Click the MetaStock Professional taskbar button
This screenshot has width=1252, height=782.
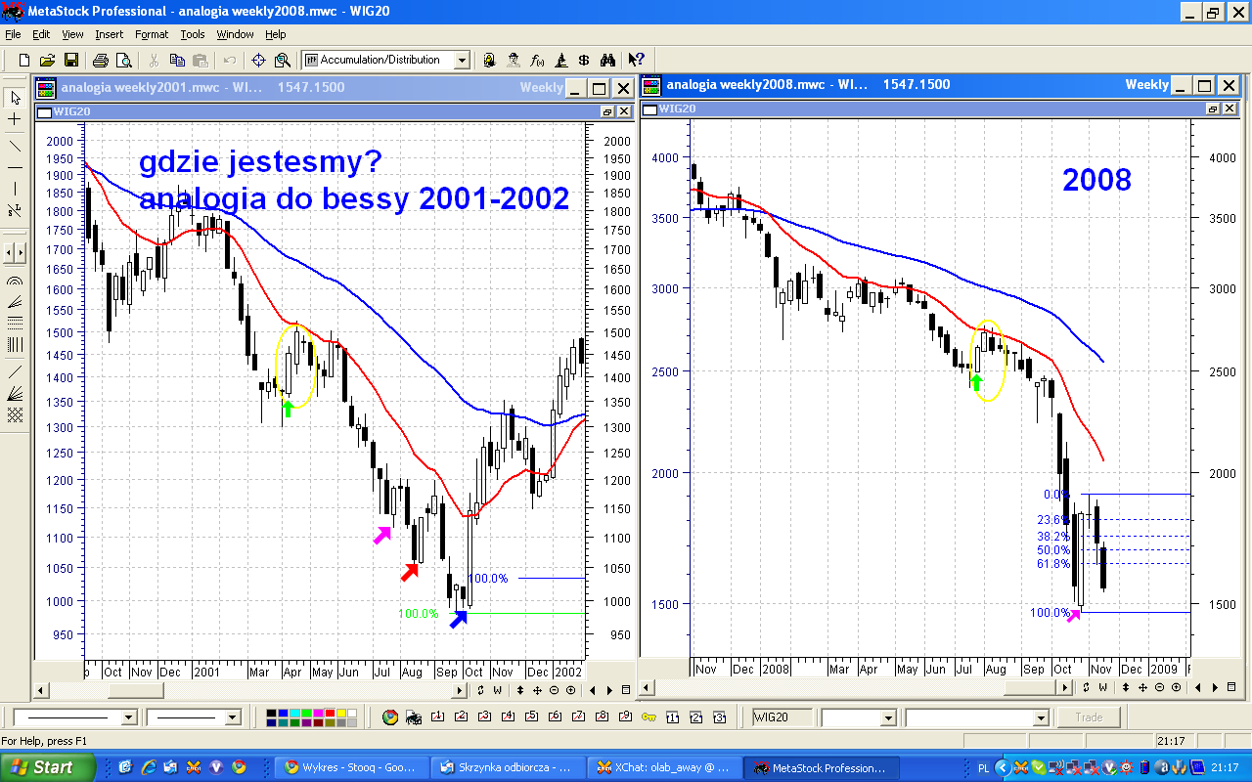[820, 767]
